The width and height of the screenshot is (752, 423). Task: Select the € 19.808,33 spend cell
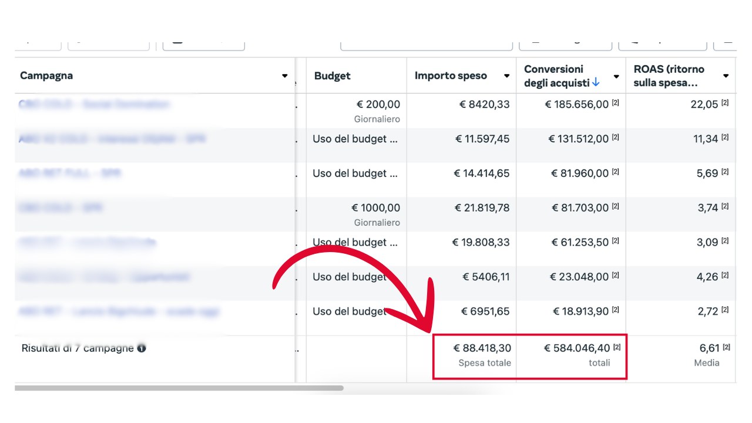481,242
